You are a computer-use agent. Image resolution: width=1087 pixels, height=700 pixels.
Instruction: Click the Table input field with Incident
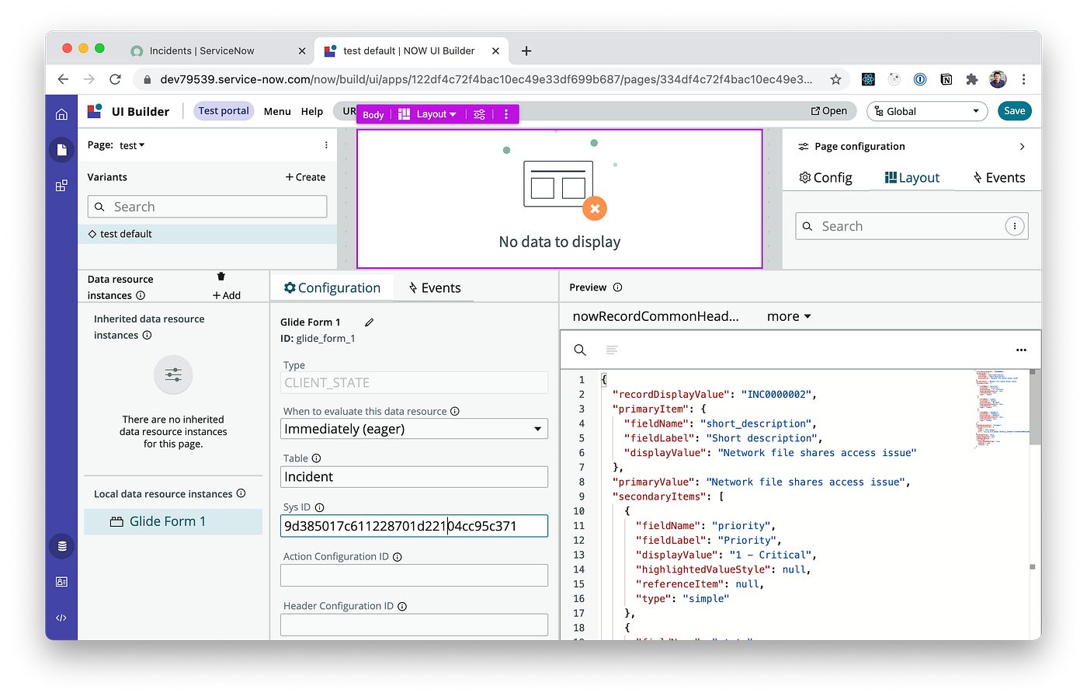[414, 477]
